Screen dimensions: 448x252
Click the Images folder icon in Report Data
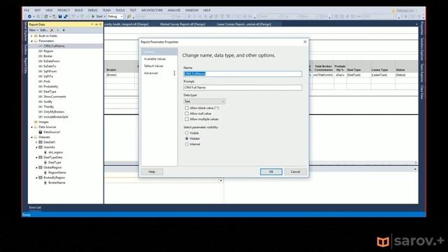click(36, 122)
